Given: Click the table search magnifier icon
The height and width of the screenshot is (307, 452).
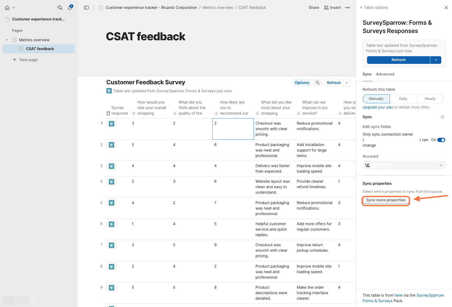Looking at the screenshot, I should [x=318, y=83].
